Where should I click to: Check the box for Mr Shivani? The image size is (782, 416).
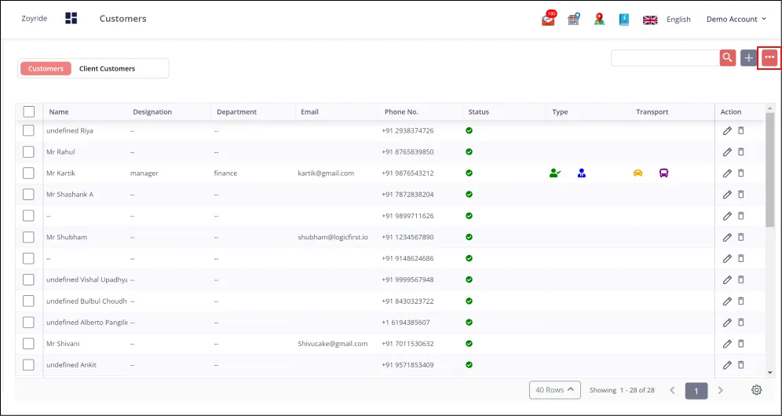click(28, 344)
